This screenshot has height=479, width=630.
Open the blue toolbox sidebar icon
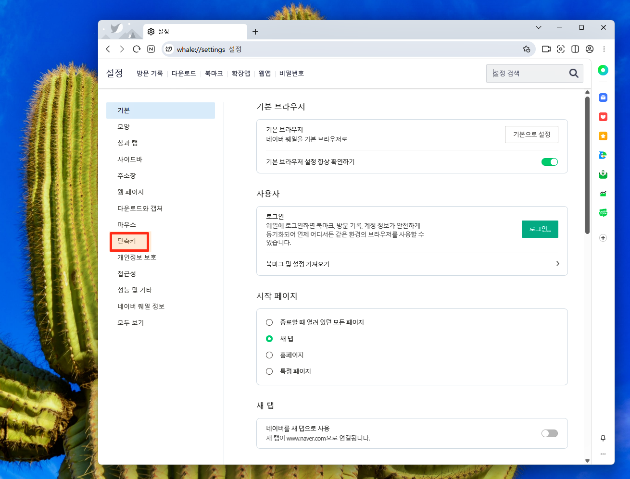point(603,98)
